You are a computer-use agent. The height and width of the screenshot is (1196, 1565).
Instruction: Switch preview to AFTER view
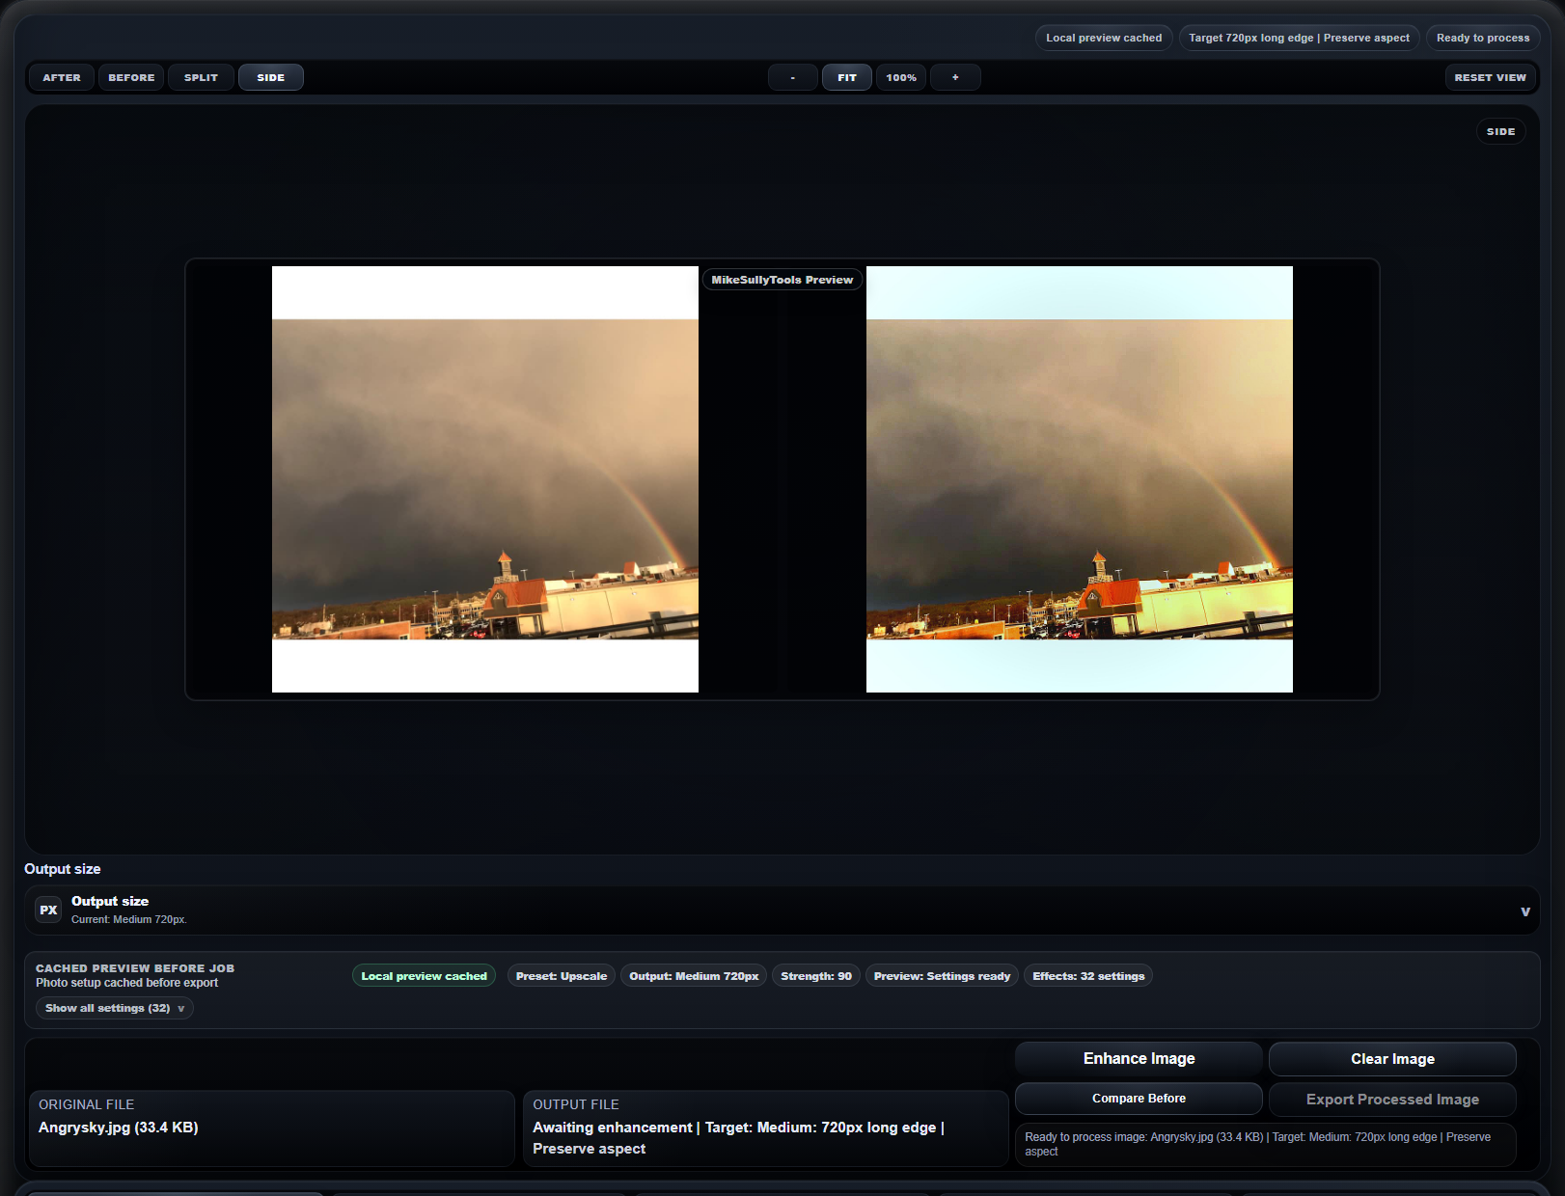tap(62, 77)
